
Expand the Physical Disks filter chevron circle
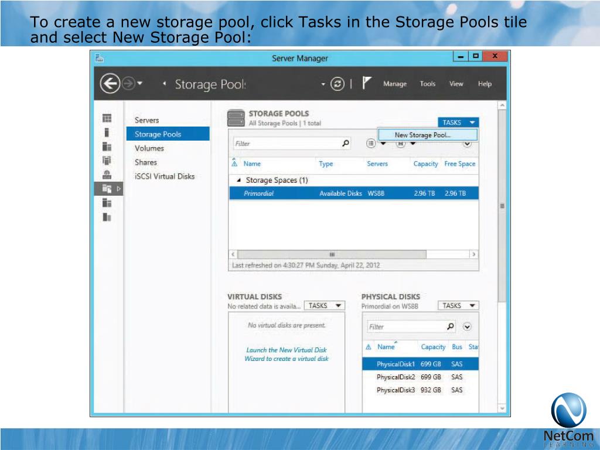[467, 327]
